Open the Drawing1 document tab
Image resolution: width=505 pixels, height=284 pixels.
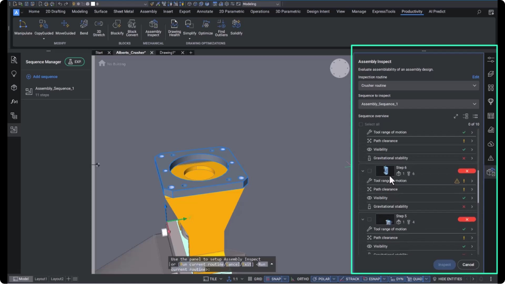167,52
